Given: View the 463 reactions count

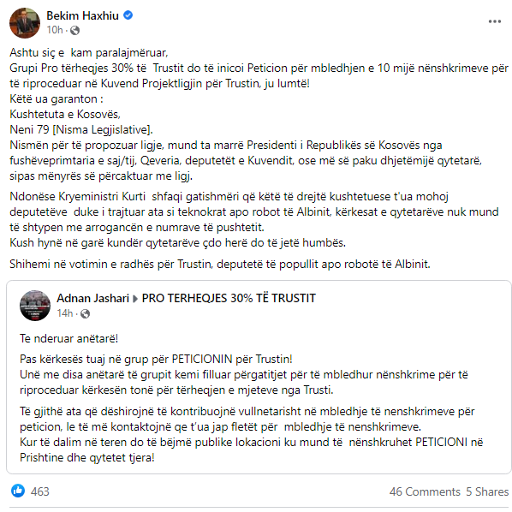Looking at the screenshot, I should (40, 491).
